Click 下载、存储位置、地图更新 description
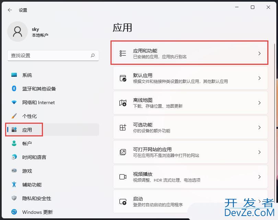 click(158, 106)
